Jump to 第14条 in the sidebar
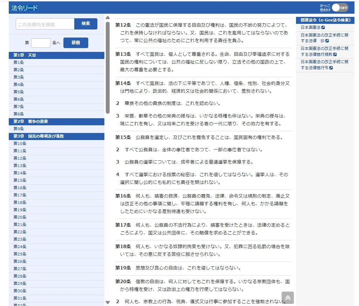Image resolution: width=359 pixels, height=306 pixels. pos(56,173)
